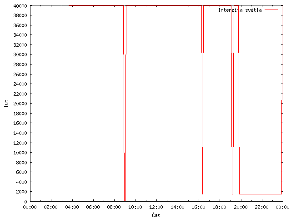Viewport: 291px width, 218px height.
Task: Click the y-axis value 4000
Action: coord(21,182)
